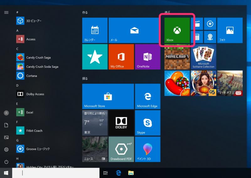Expand the Start menu hamburger button
The height and width of the screenshot is (178, 251).
[x=6, y=12]
